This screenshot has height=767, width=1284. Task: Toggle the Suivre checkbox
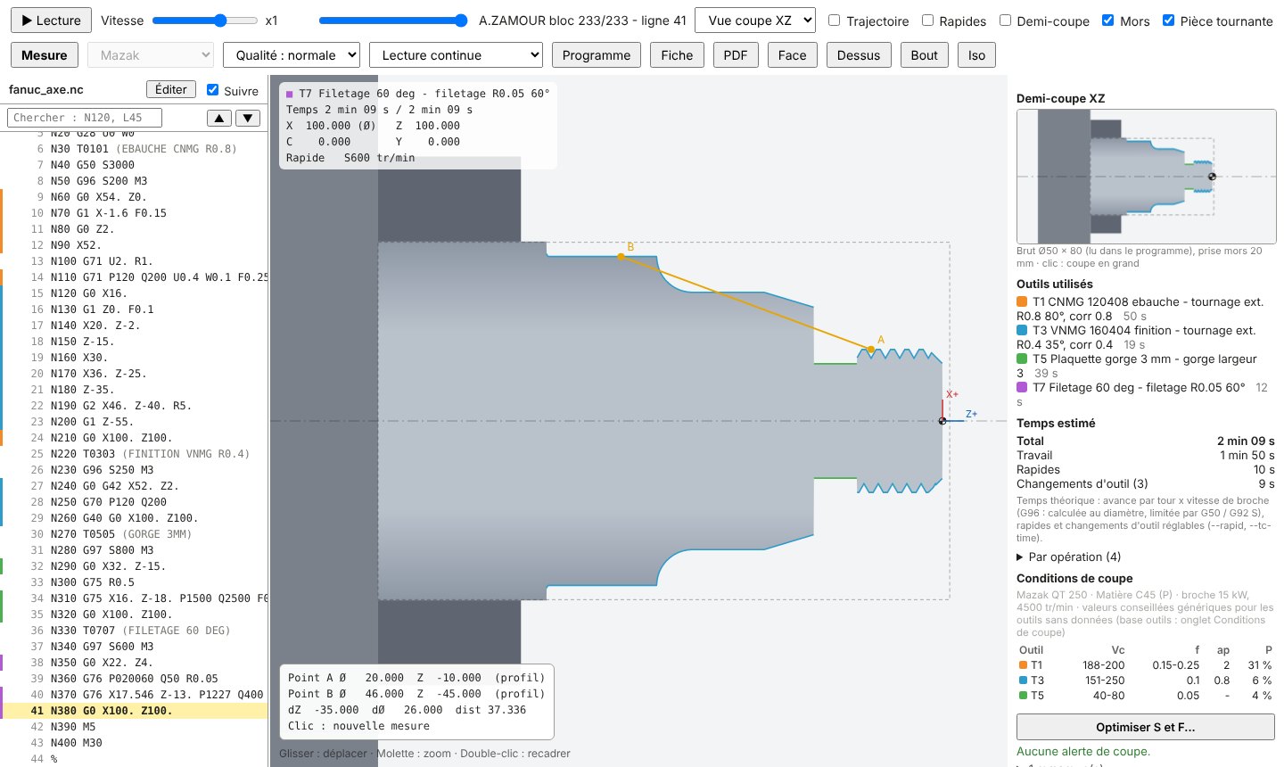pyautogui.click(x=212, y=90)
